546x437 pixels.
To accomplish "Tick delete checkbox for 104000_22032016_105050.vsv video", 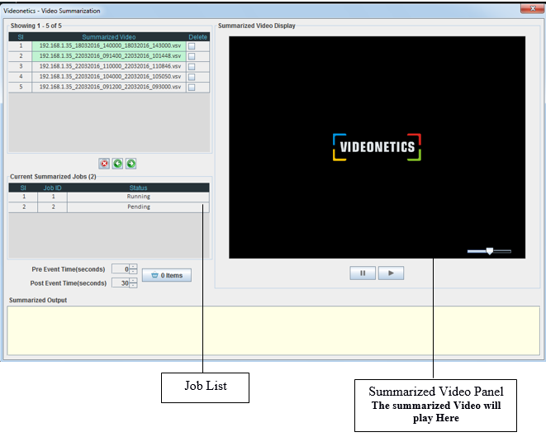I will click(x=192, y=77).
